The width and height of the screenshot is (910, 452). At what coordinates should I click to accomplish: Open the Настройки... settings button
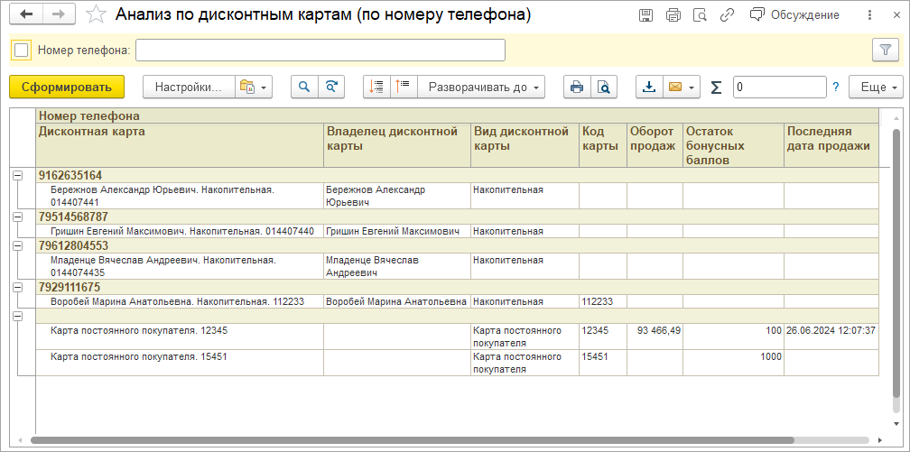coord(189,87)
